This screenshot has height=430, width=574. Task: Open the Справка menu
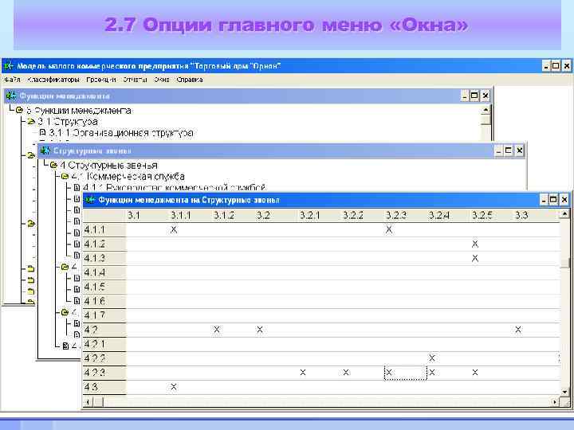tap(190, 80)
